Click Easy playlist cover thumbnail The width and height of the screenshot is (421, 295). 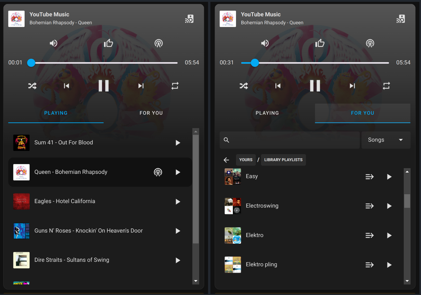[233, 177]
